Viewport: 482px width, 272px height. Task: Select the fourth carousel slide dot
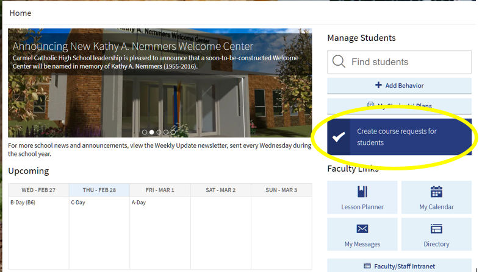[166, 132]
